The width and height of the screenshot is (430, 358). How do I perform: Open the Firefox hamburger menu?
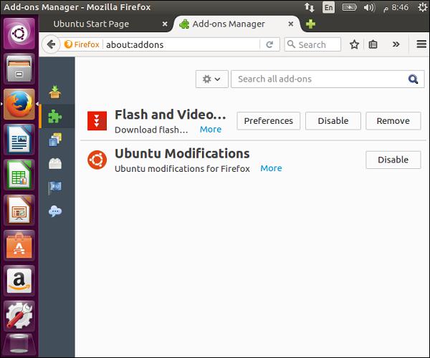[x=421, y=44]
